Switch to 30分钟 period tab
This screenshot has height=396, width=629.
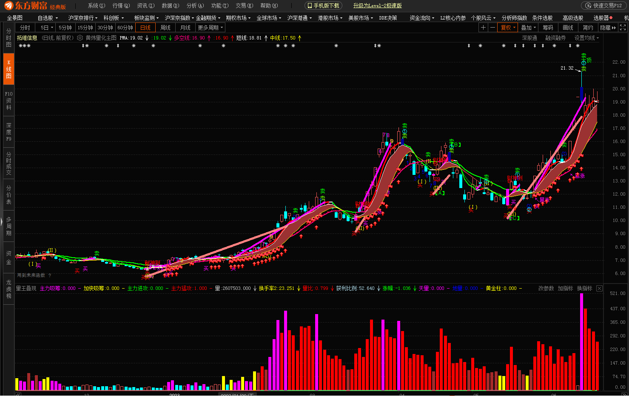point(105,28)
